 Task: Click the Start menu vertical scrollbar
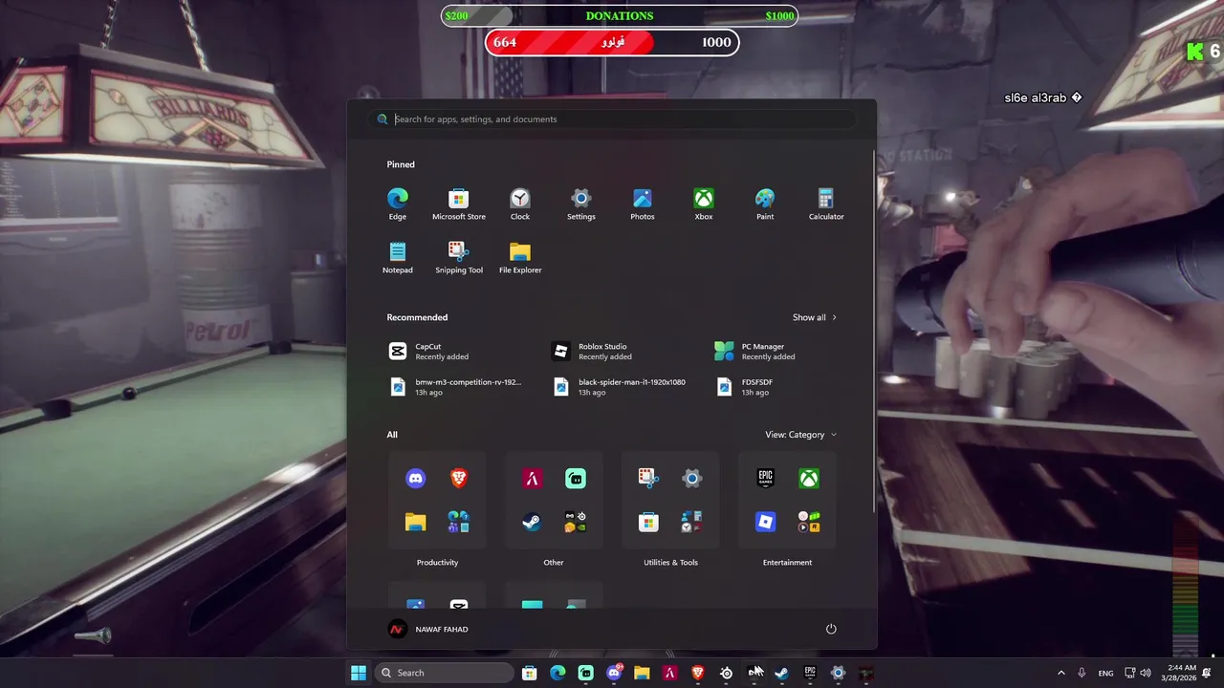(x=872, y=330)
